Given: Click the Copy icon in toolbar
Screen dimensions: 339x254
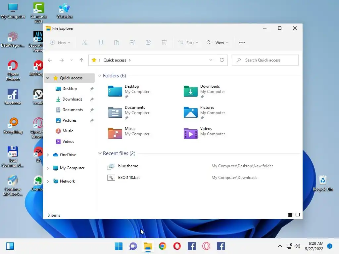Looking at the screenshot, I should coord(101,43).
